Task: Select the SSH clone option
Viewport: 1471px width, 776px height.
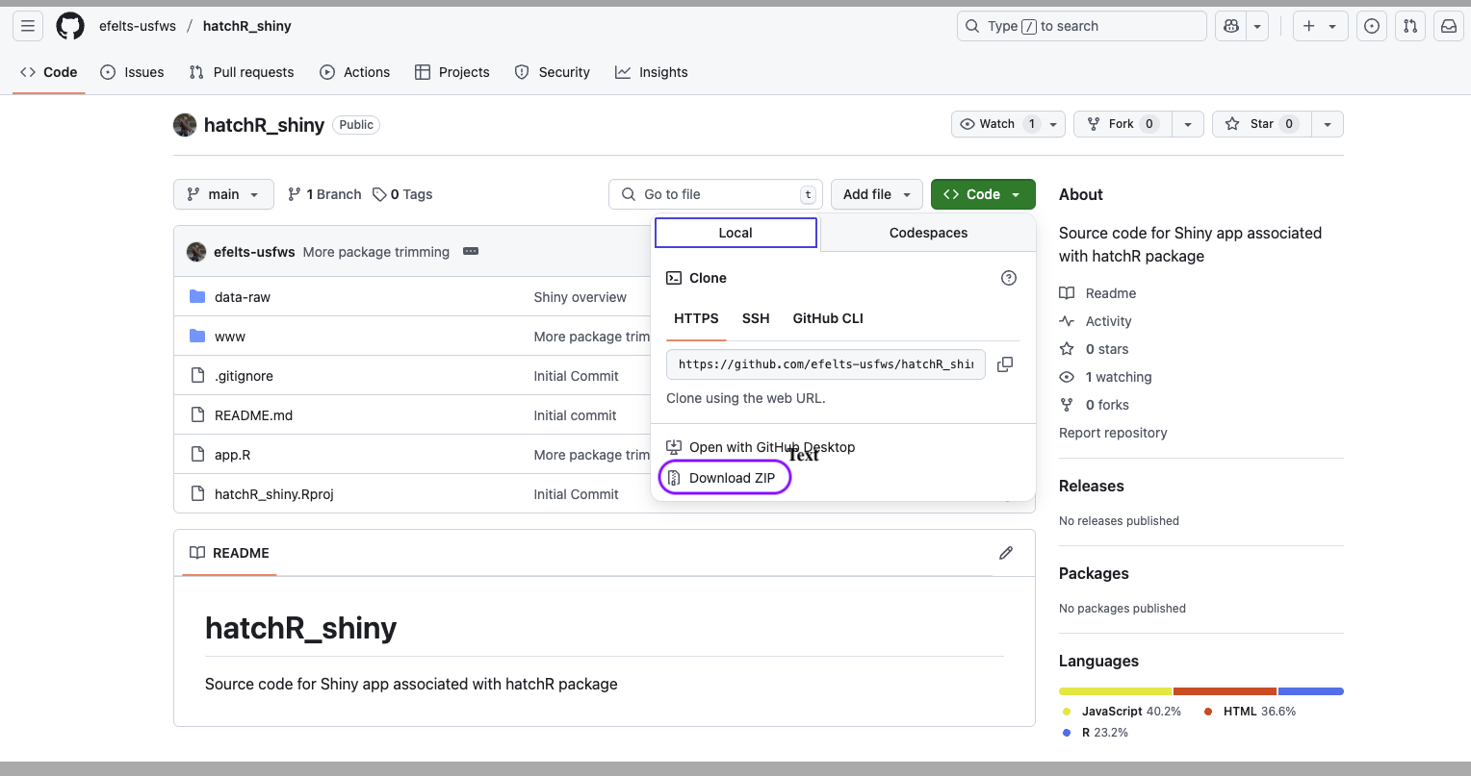Action: pyautogui.click(x=756, y=318)
